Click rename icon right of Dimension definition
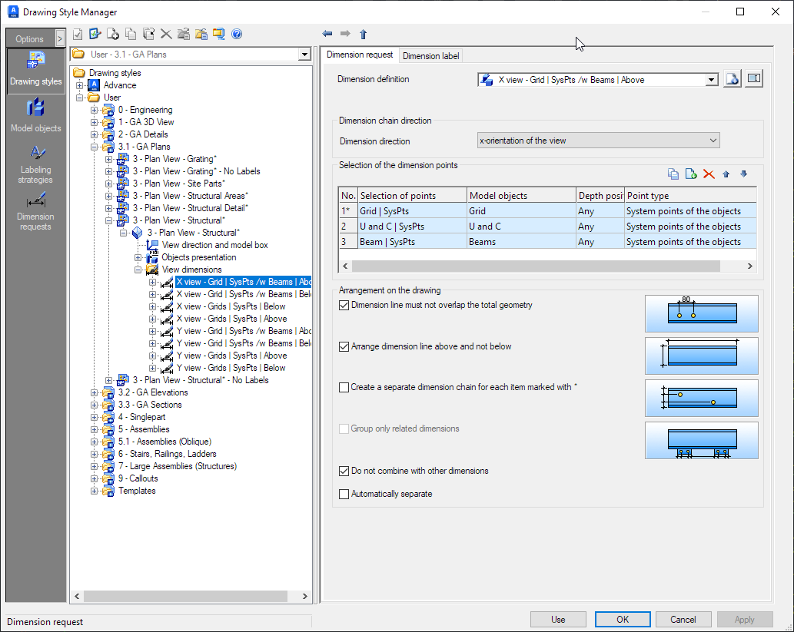Image resolution: width=794 pixels, height=632 pixels. 754,79
